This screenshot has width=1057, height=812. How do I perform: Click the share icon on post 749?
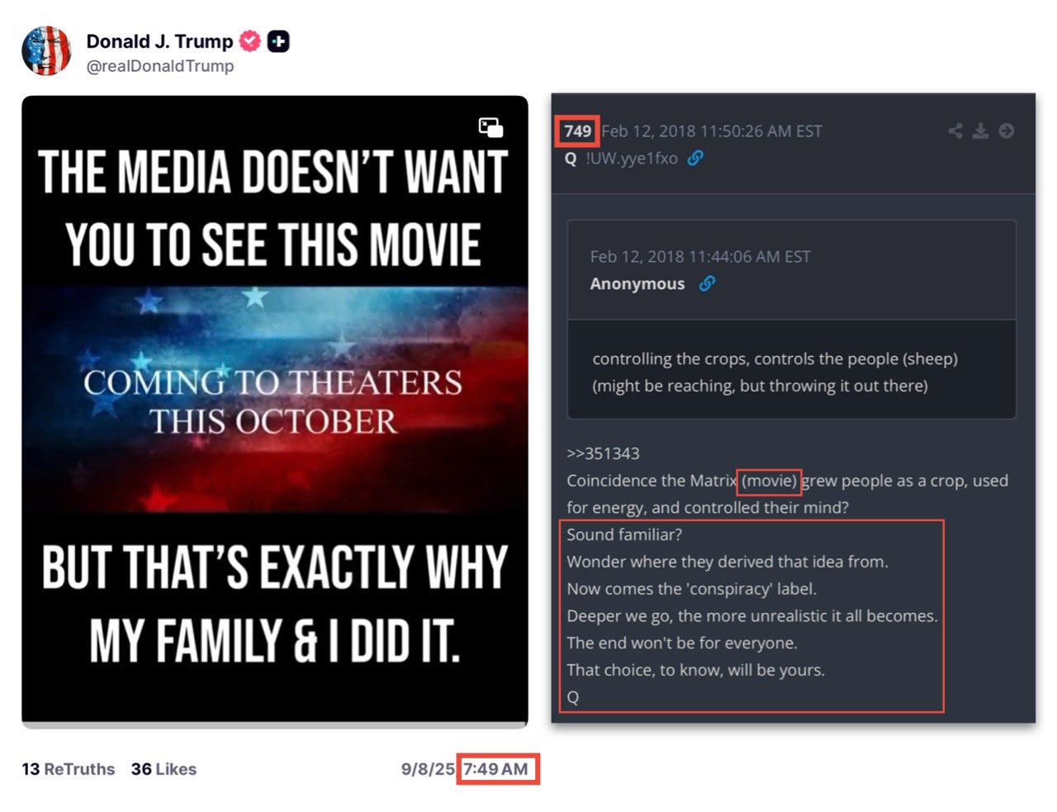pos(955,131)
